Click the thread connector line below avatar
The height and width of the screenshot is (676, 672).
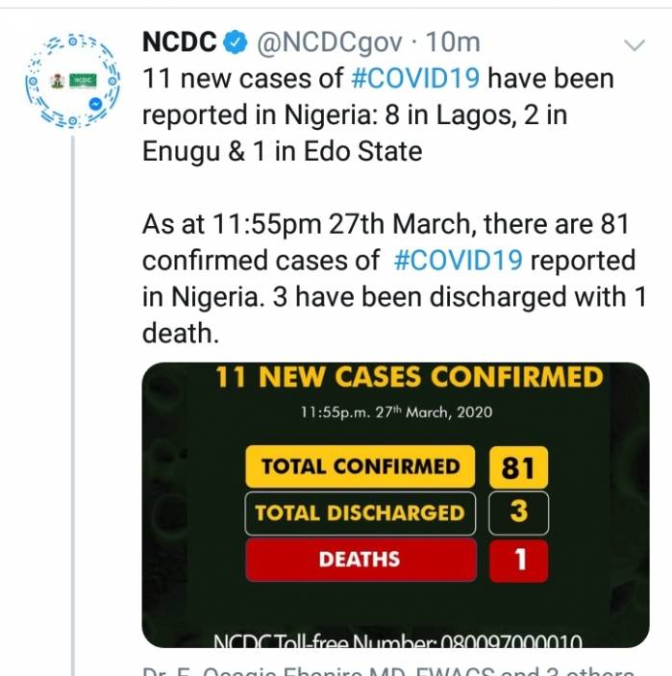click(73, 405)
